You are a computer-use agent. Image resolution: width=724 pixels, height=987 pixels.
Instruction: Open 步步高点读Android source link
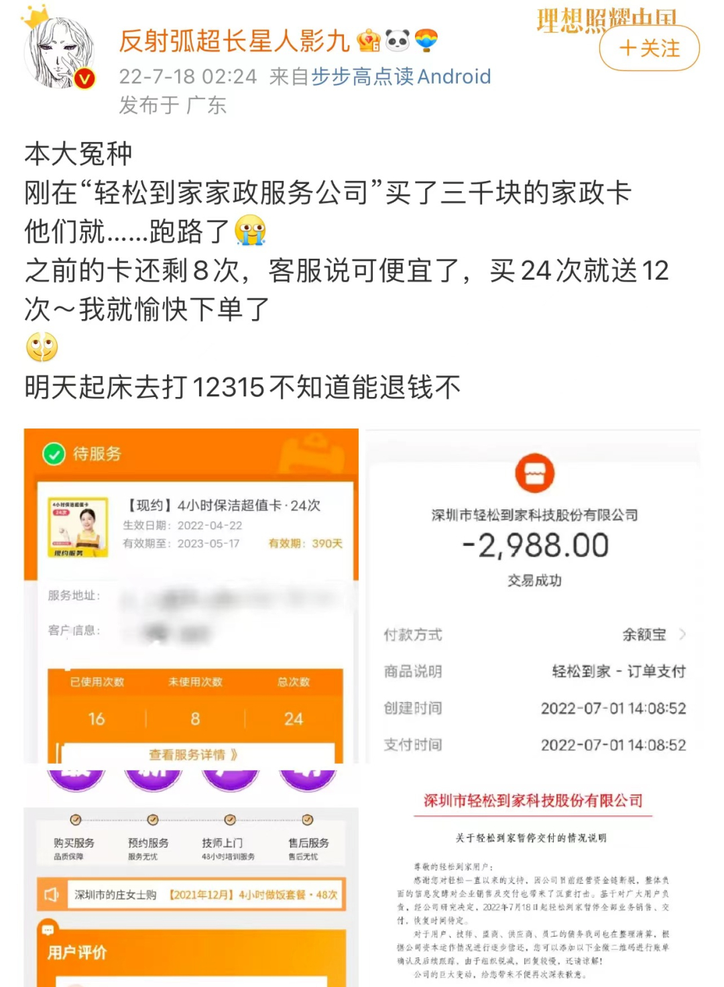pyautogui.click(x=400, y=76)
